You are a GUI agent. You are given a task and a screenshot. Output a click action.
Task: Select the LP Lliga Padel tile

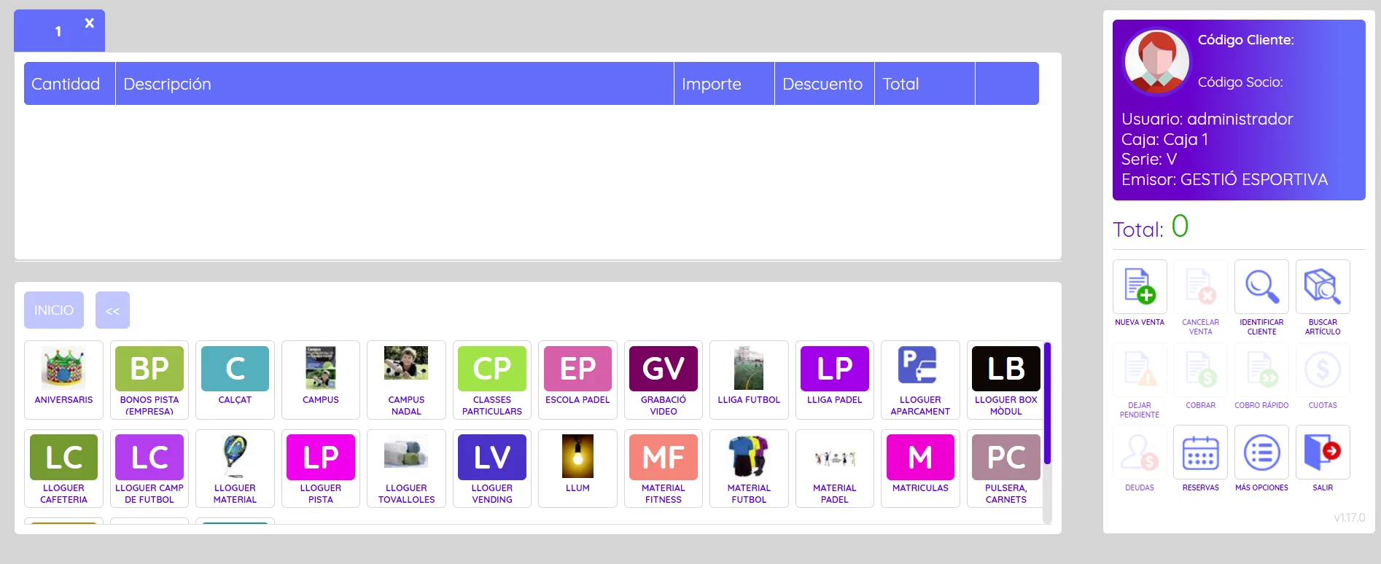(x=835, y=380)
